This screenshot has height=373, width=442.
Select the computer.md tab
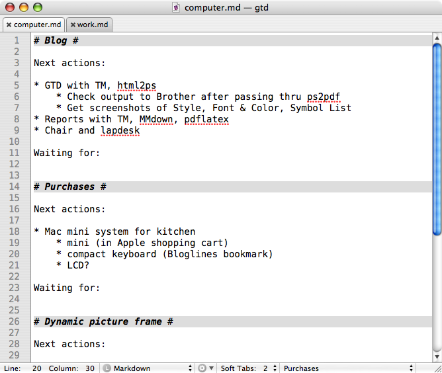point(34,24)
